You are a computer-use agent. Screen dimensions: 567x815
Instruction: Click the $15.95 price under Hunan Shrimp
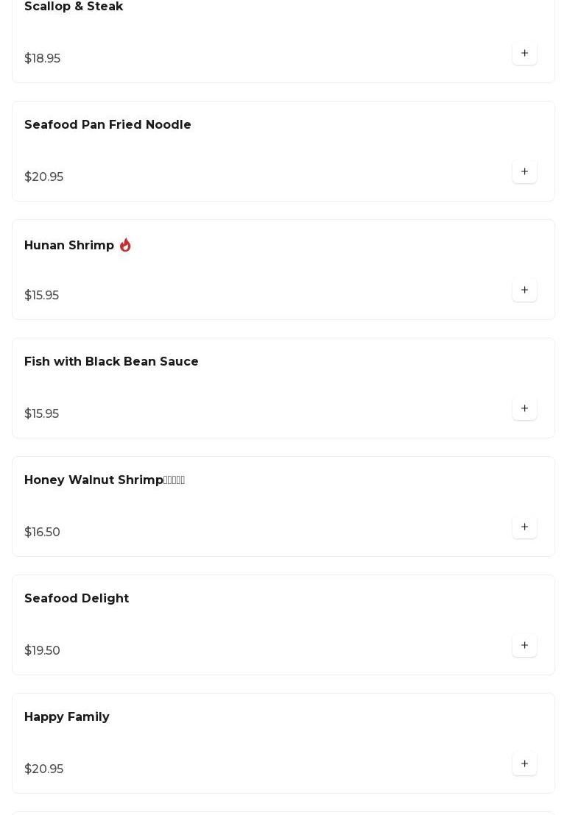pos(42,296)
